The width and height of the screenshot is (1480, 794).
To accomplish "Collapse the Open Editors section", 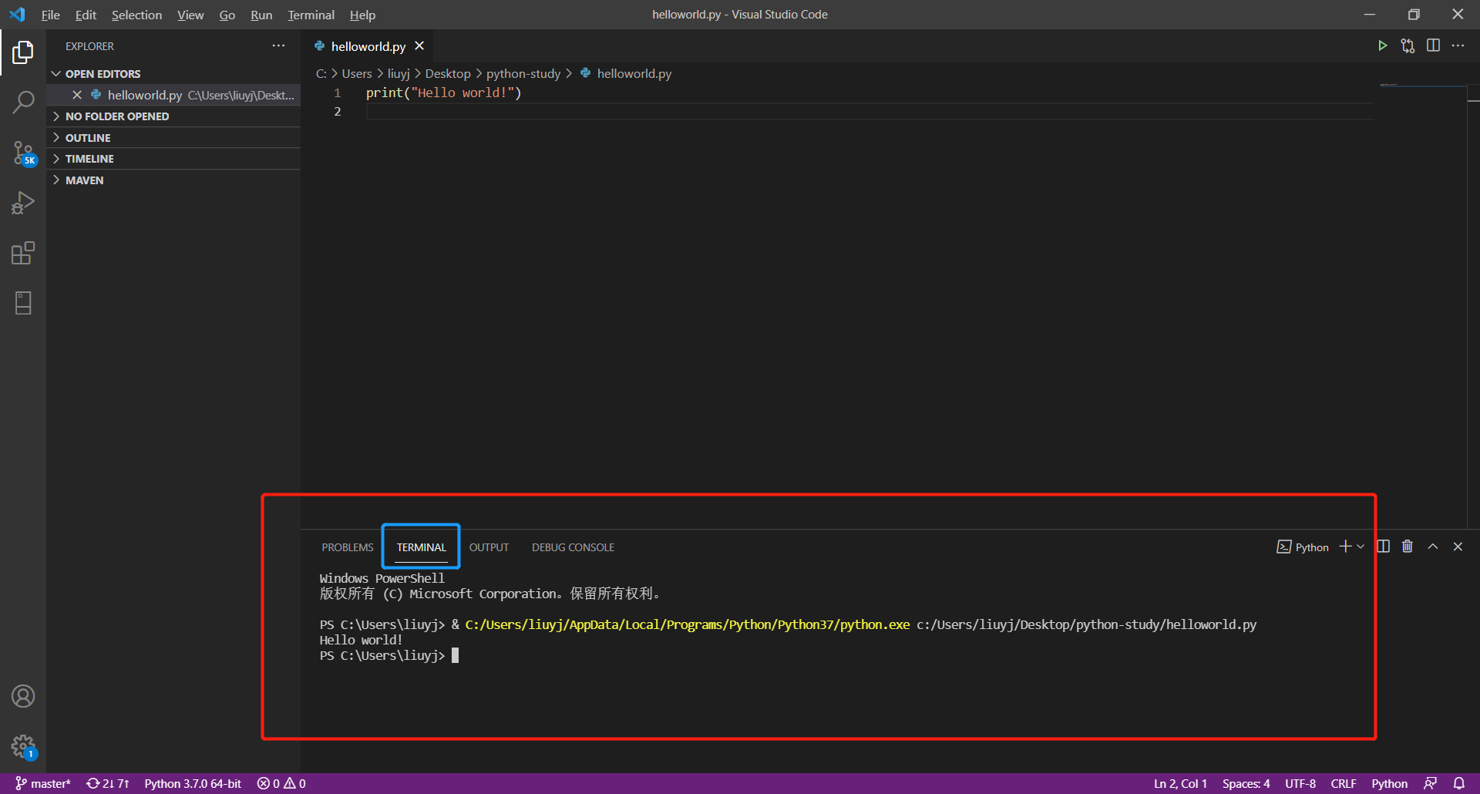I will (x=173, y=74).
